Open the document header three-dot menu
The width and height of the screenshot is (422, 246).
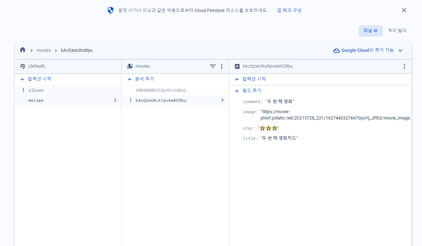point(404,66)
